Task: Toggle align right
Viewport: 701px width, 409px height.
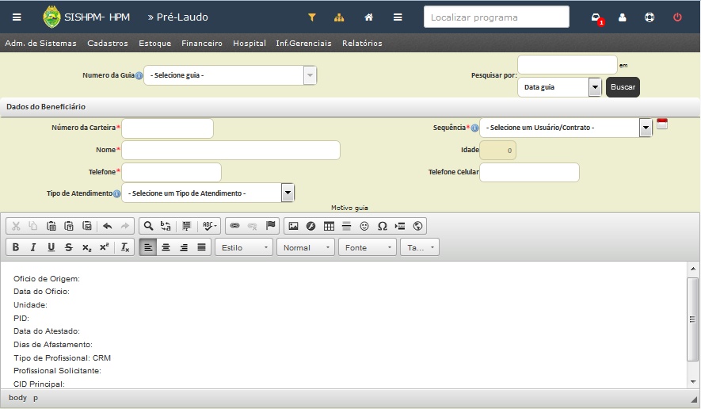Action: (x=184, y=247)
